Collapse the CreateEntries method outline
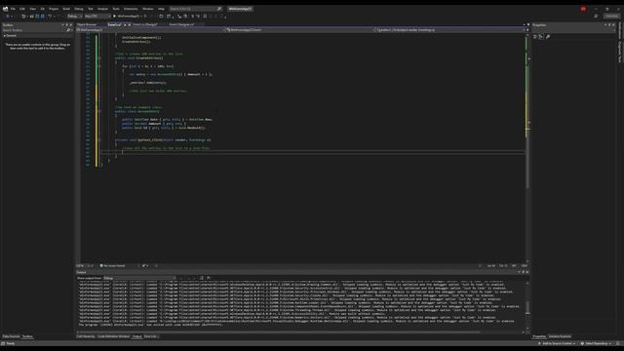The width and height of the screenshot is (624, 351). click(x=99, y=58)
